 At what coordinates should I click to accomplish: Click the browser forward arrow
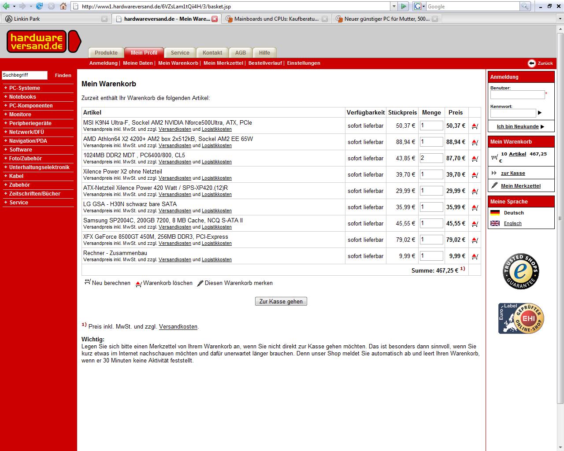click(x=22, y=6)
